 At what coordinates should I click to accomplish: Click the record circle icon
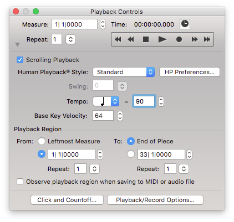(x=179, y=39)
